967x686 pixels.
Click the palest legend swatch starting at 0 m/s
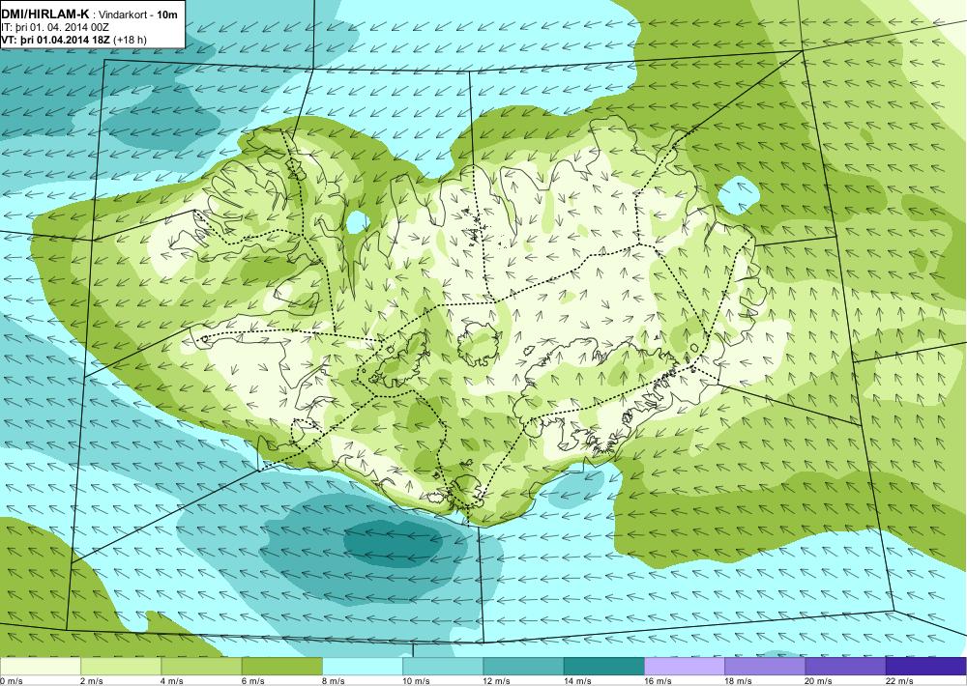pyautogui.click(x=40, y=667)
